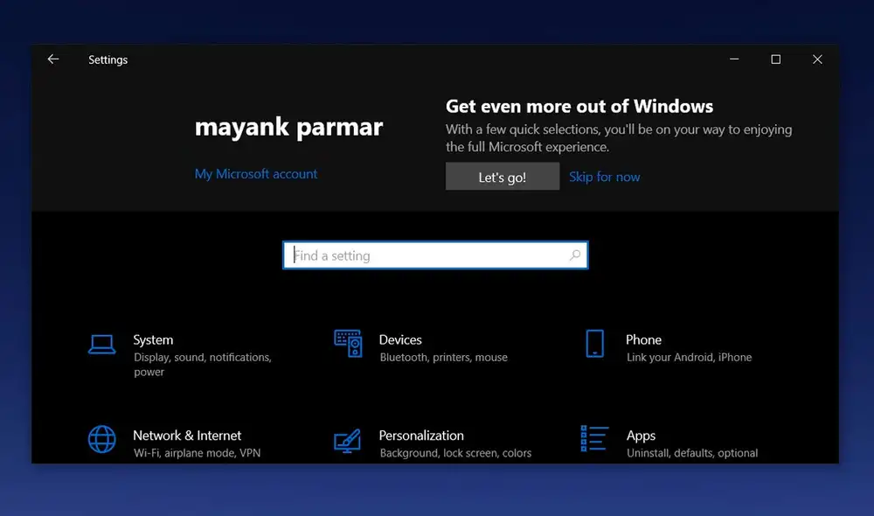Click the Network & Internet globe icon
Screen dimensions: 874x516
pyautogui.click(x=101, y=440)
